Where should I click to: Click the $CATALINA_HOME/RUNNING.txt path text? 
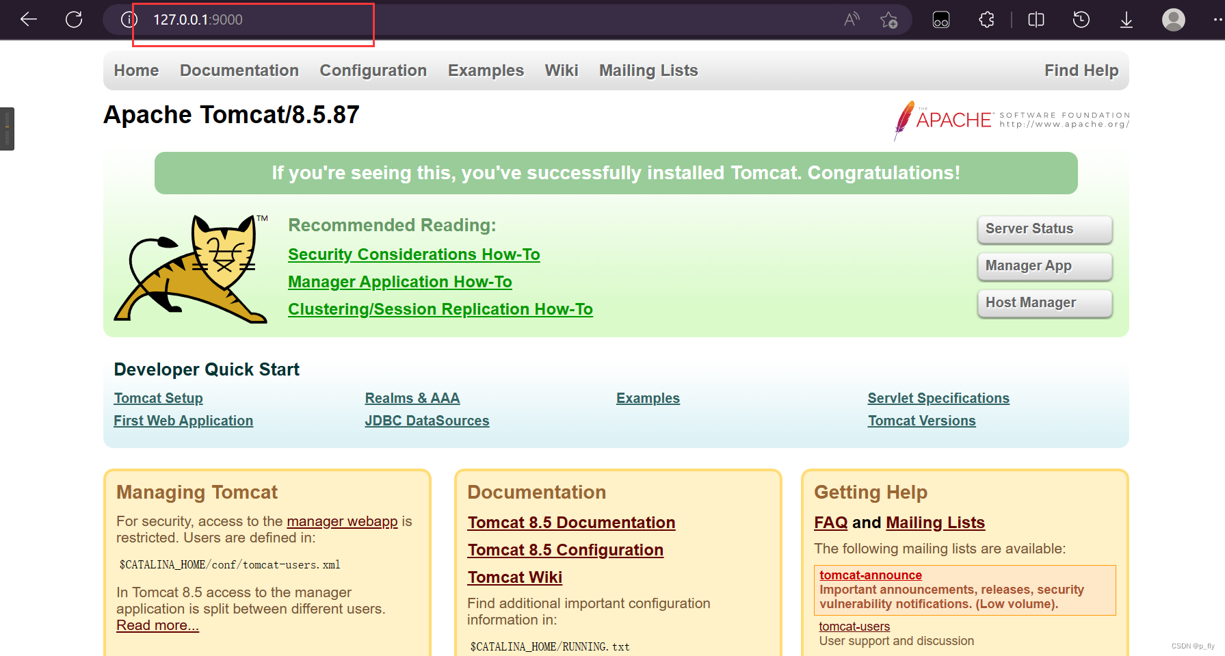point(550,646)
